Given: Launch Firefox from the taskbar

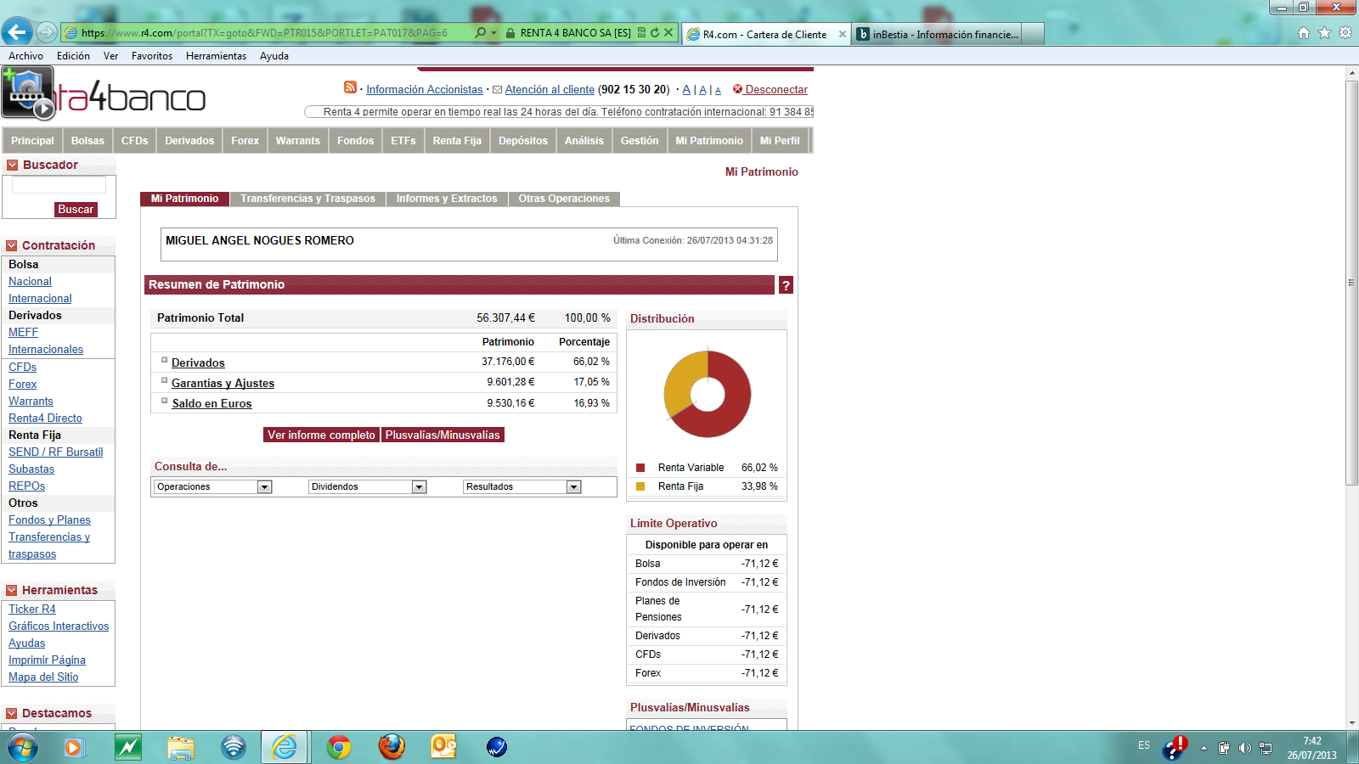Looking at the screenshot, I should pos(392,747).
